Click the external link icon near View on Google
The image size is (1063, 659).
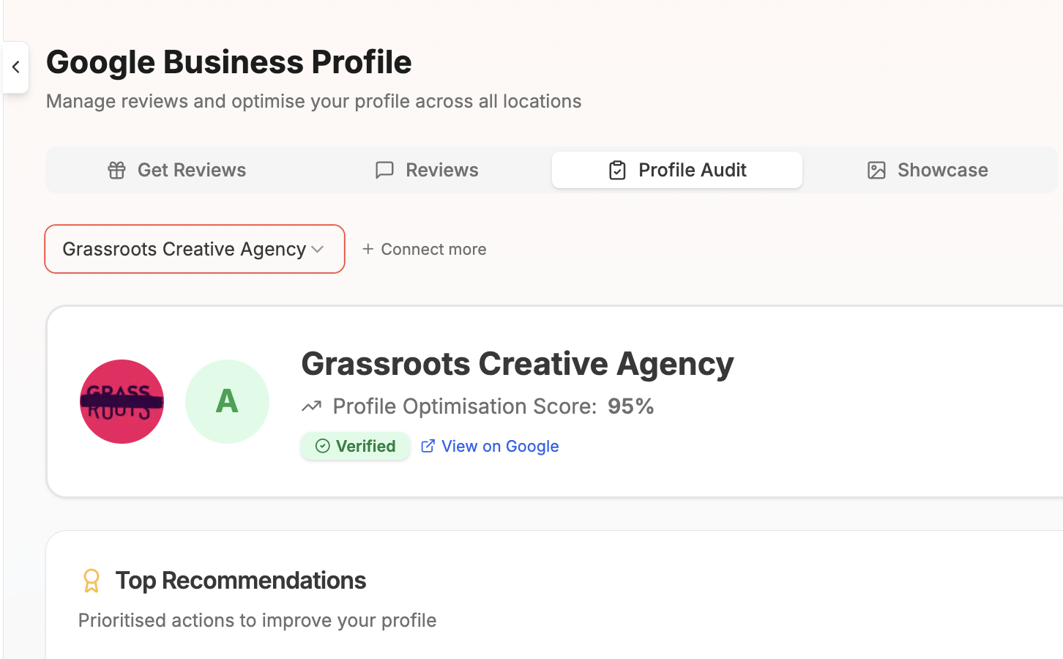(428, 446)
